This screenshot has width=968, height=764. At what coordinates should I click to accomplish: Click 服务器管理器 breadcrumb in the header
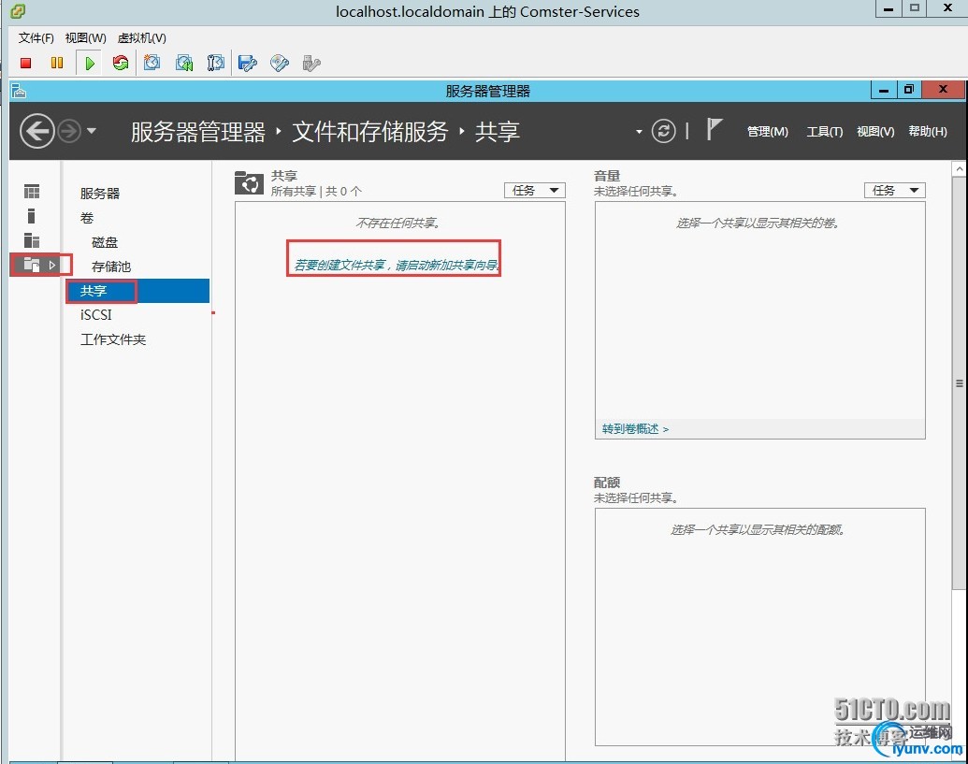(197, 132)
